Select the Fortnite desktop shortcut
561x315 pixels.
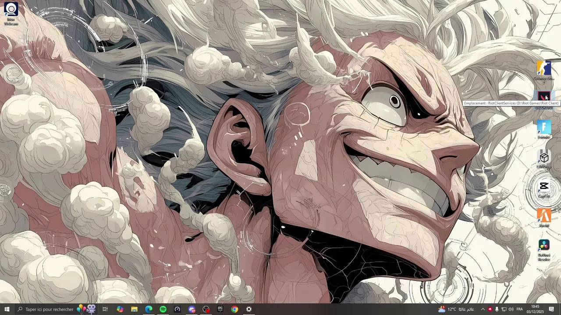544,129
